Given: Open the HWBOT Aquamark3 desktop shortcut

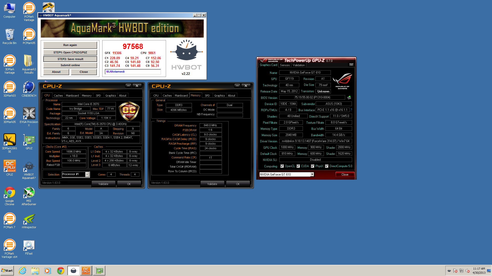Looking at the screenshot, I should tap(29, 170).
